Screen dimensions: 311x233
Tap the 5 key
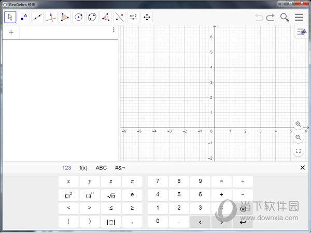click(x=179, y=195)
